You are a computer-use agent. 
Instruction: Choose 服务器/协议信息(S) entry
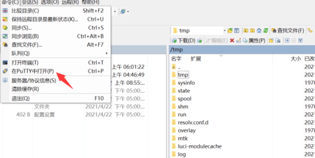click(56, 81)
